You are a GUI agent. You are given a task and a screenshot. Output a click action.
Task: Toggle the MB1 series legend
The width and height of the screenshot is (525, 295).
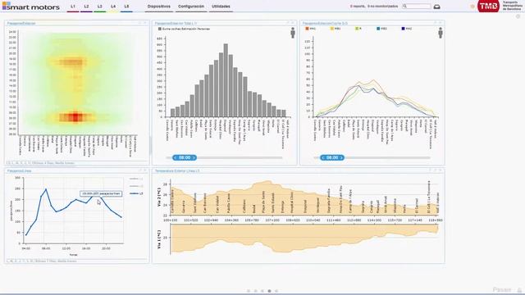point(336,29)
